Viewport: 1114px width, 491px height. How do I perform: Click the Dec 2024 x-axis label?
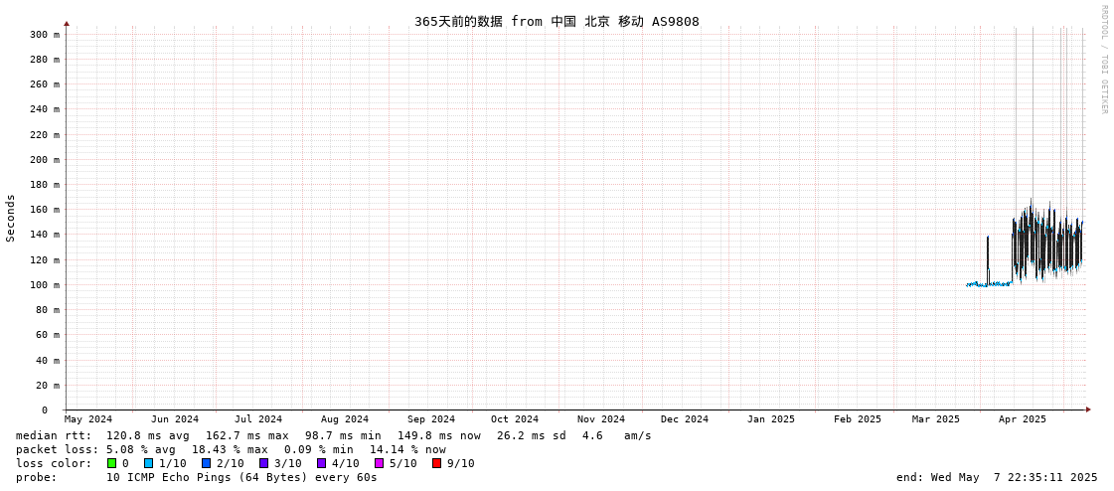pyautogui.click(x=685, y=419)
